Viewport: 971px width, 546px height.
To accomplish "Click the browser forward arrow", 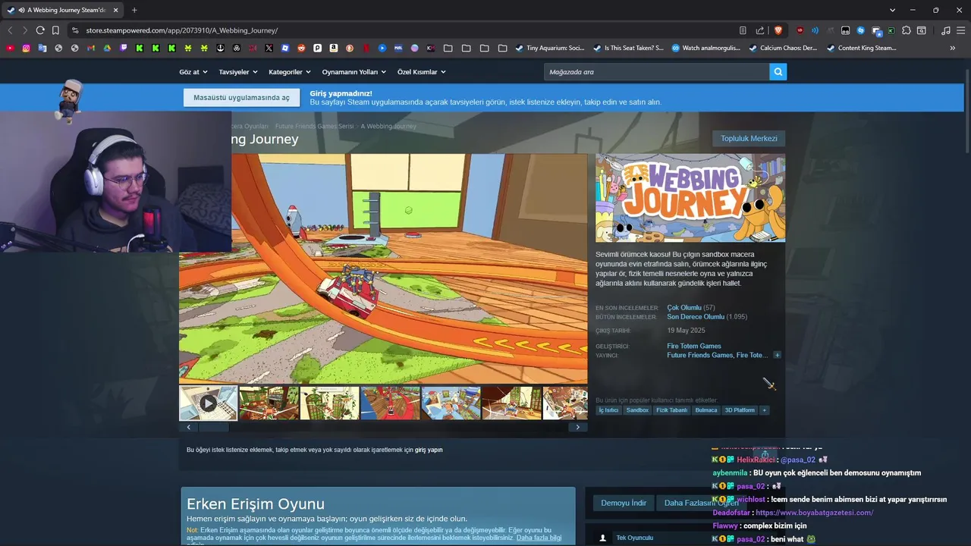I will pyautogui.click(x=25, y=30).
